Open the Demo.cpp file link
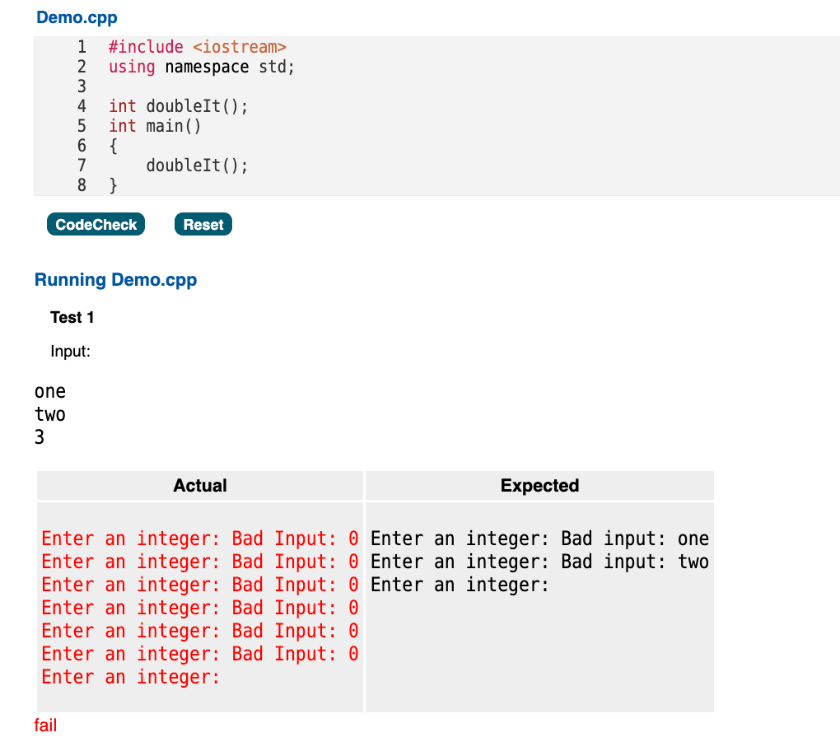 point(77,17)
